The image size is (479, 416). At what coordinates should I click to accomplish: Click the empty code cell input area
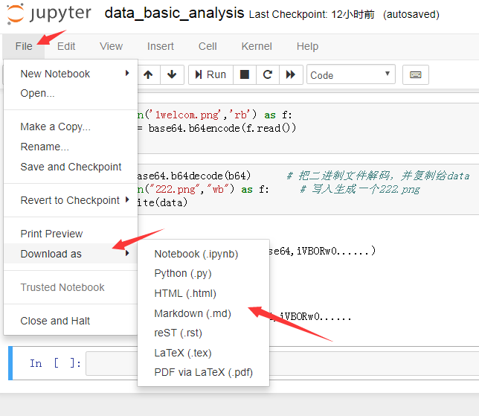point(283,363)
